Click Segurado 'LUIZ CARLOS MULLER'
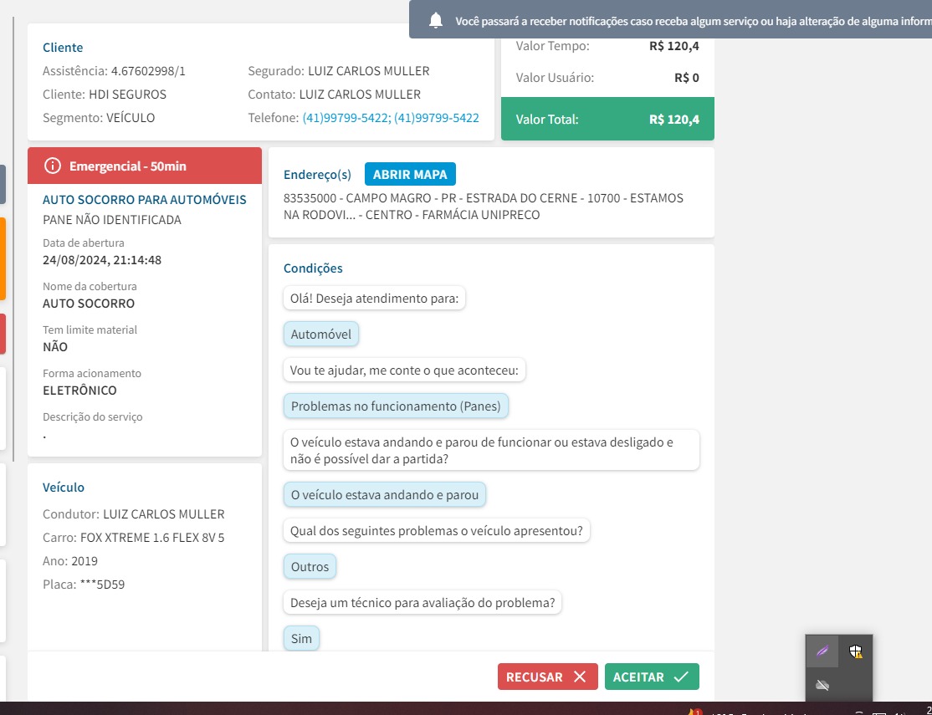Image resolution: width=932 pixels, height=715 pixels. (x=368, y=71)
